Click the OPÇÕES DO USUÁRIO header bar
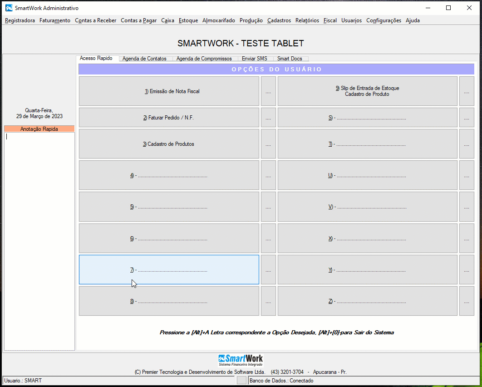Screen dimensions: 482x387 coord(276,69)
